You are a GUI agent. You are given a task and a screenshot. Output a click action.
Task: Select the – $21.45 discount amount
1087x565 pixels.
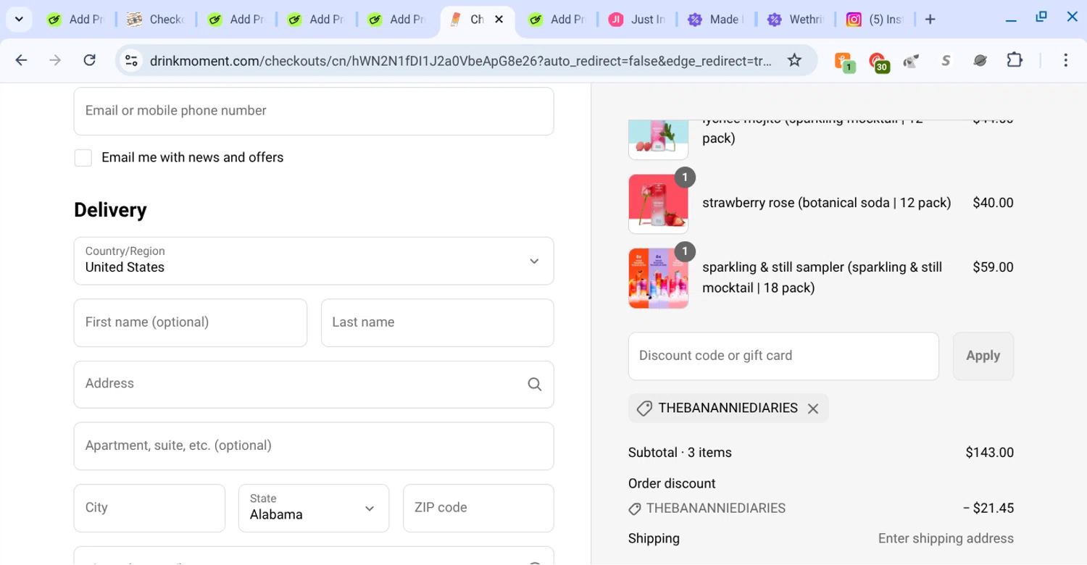pyautogui.click(x=988, y=508)
